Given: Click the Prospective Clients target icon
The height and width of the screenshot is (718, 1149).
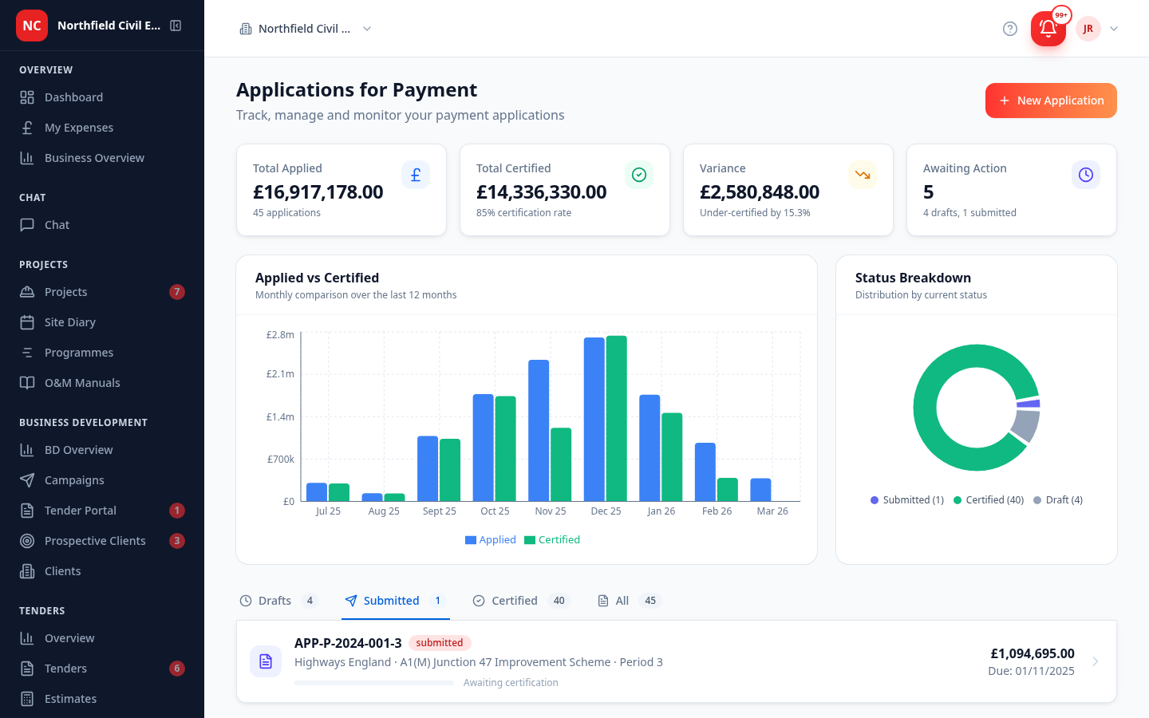Looking at the screenshot, I should (27, 541).
